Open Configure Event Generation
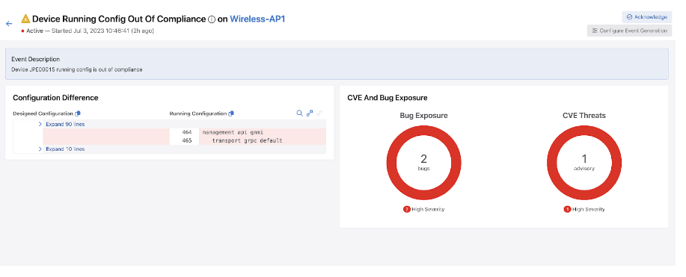This screenshot has width=686, height=277. 629,31
